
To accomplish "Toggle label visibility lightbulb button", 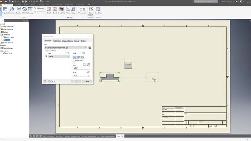I will click(x=85, y=64).
